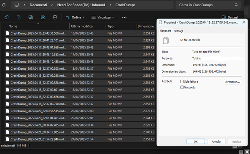Expand chevron before Documenti in breadcrumb
Viewport: 250px width, 154px height.
pyautogui.click(x=24, y=5)
